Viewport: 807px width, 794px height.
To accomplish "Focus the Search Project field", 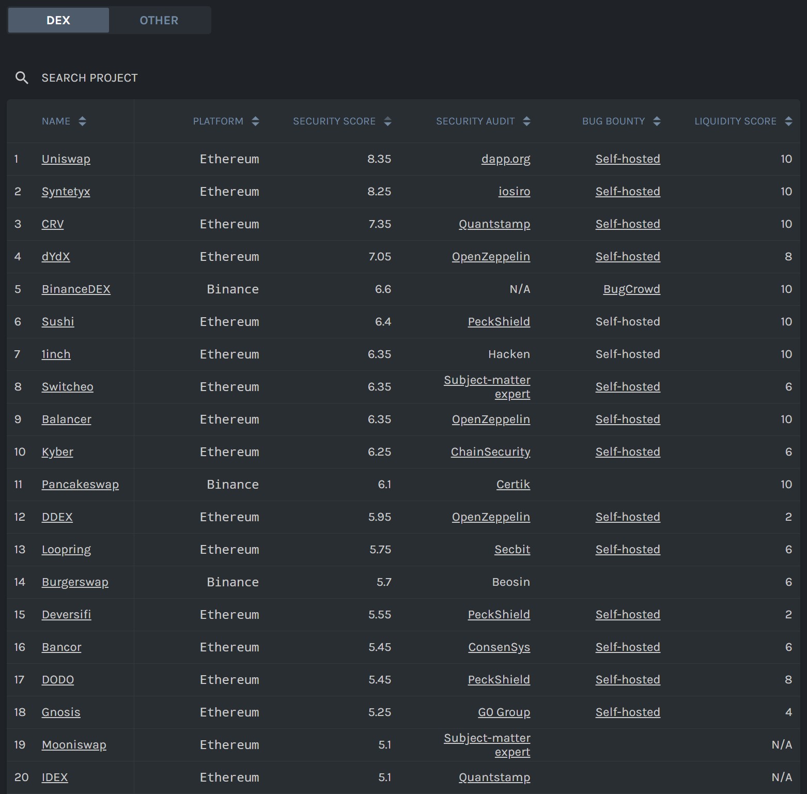I will [90, 78].
